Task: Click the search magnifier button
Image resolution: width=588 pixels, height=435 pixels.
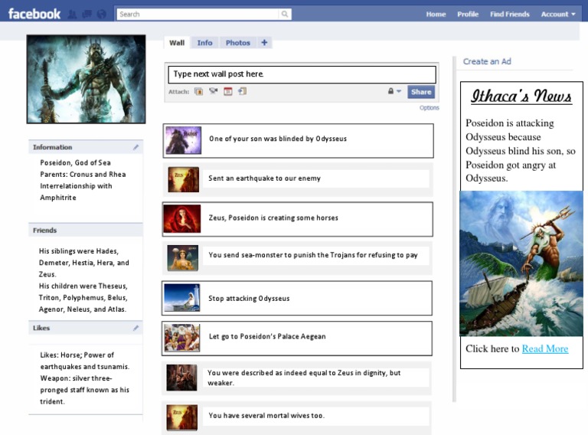Action: [285, 15]
